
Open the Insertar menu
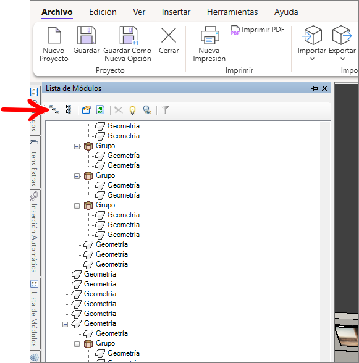click(x=176, y=12)
